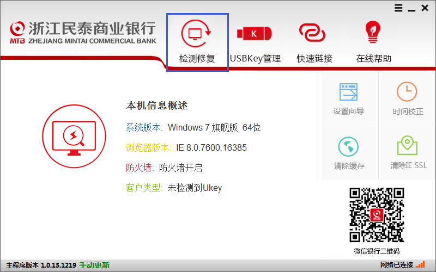Close the bank assistant window

(425, 8)
